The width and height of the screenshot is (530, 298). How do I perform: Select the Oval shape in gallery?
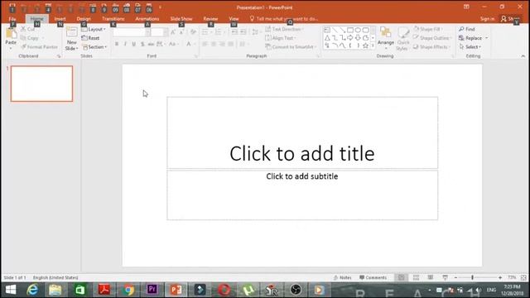tap(358, 31)
